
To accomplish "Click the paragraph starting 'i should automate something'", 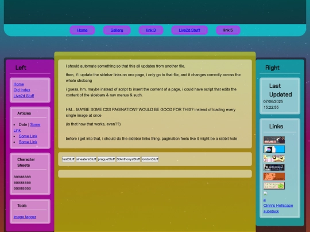I will 125,66.
